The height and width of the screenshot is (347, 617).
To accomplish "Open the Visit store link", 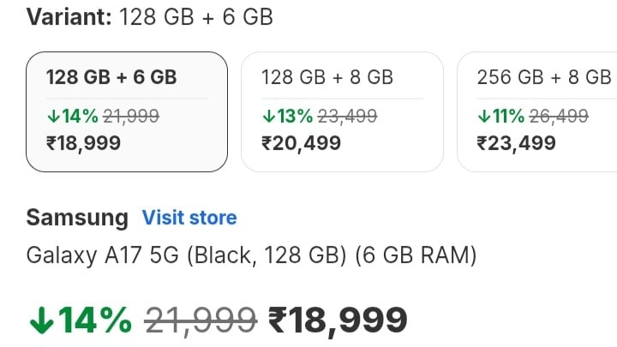I will [x=189, y=218].
